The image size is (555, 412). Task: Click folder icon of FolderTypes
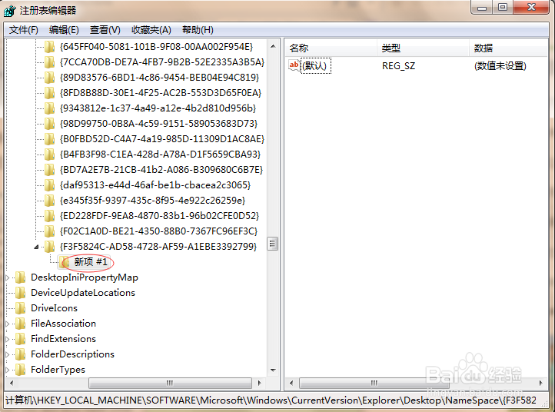(21, 370)
